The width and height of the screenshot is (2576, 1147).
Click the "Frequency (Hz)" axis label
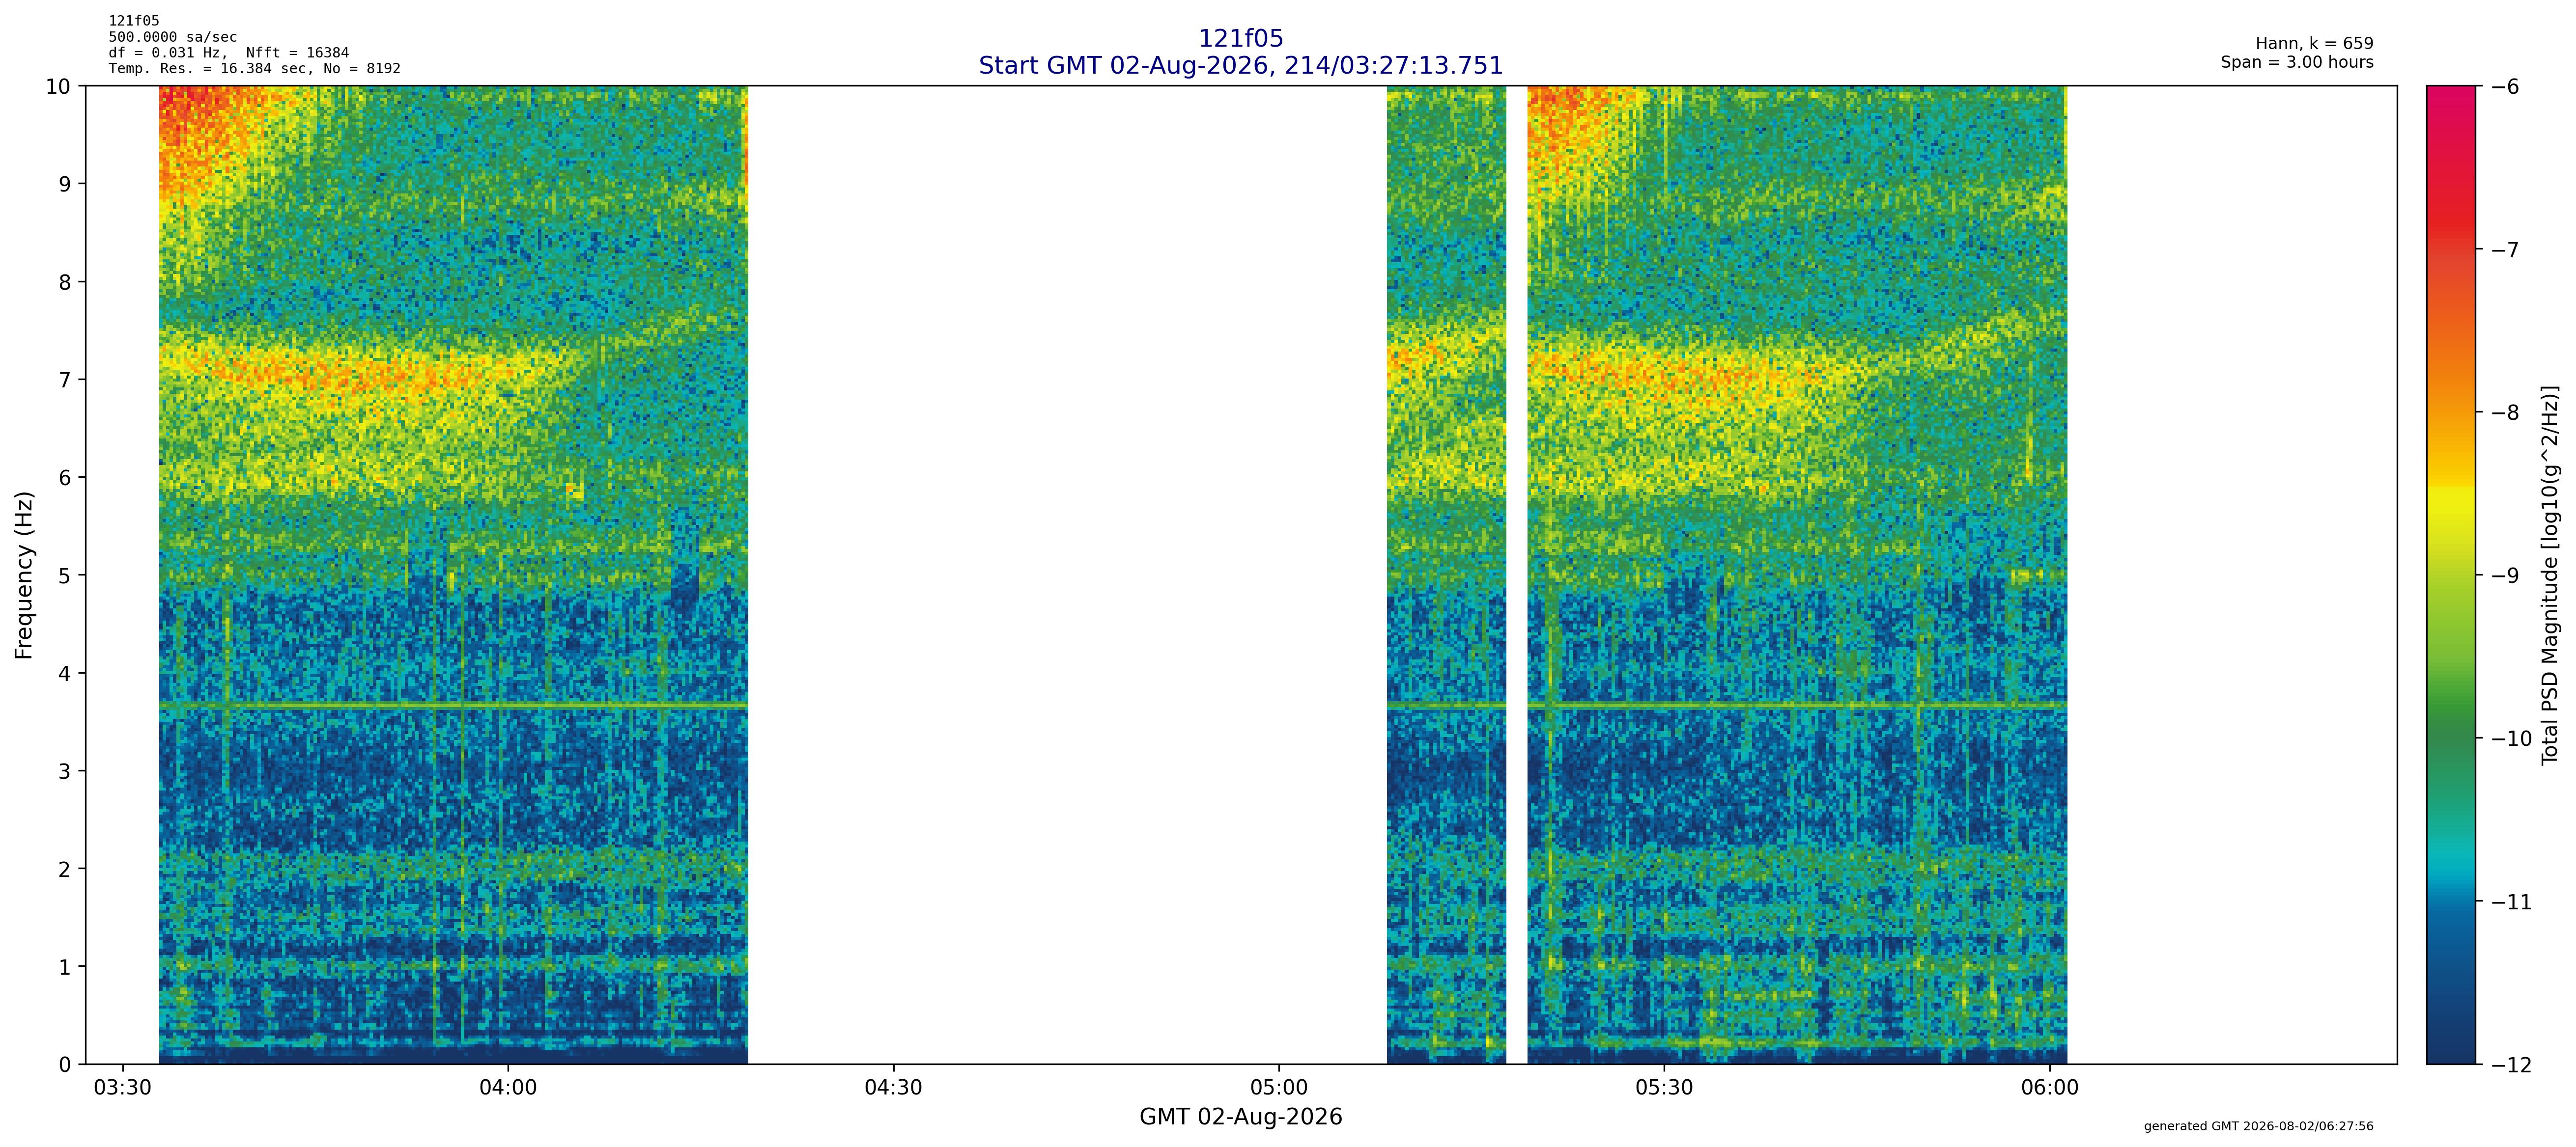pos(25,574)
